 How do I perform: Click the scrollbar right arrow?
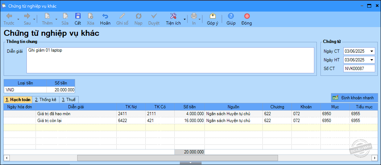[x=374, y=158]
